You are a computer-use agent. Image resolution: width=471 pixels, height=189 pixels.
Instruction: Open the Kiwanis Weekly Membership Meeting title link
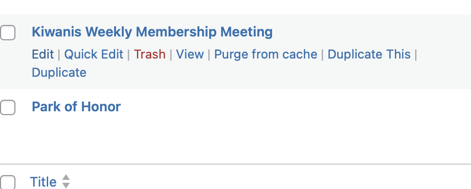pos(152,32)
